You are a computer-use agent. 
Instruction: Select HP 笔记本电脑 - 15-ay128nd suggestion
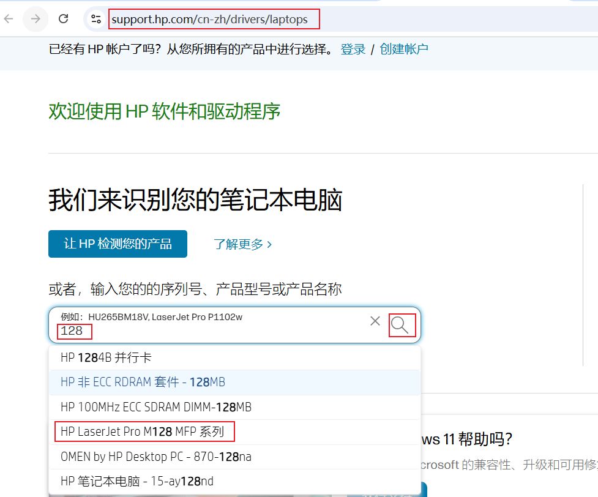pyautogui.click(x=137, y=481)
